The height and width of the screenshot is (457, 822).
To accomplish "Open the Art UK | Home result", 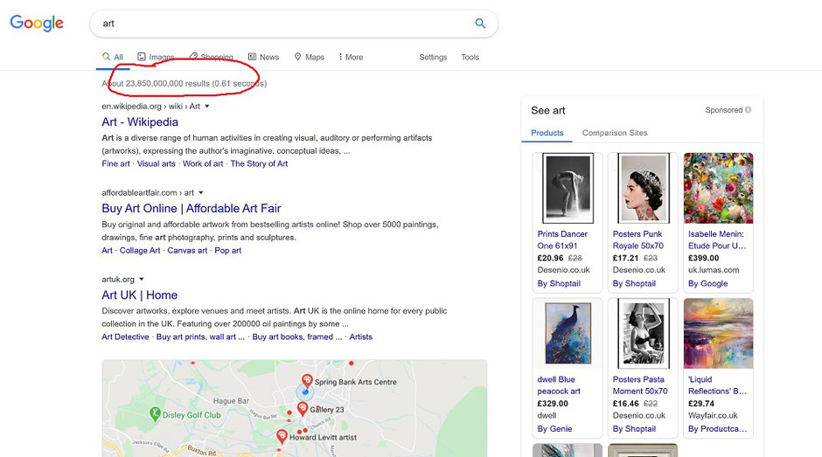I will tap(139, 295).
